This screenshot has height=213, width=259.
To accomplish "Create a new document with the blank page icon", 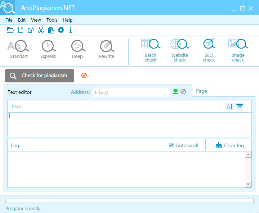I will coord(21,30).
